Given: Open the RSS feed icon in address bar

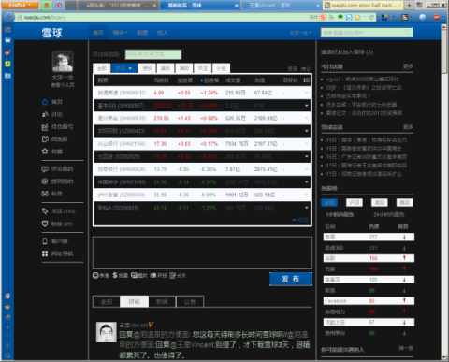Looking at the screenshot, I should (x=331, y=17).
